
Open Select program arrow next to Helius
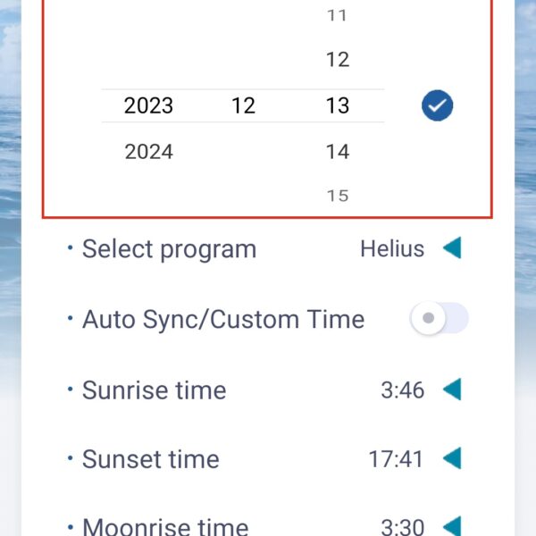click(x=452, y=247)
